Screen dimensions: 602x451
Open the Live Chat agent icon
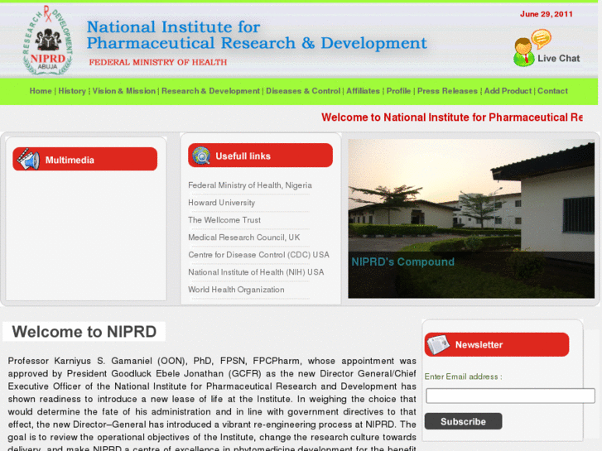click(532, 48)
